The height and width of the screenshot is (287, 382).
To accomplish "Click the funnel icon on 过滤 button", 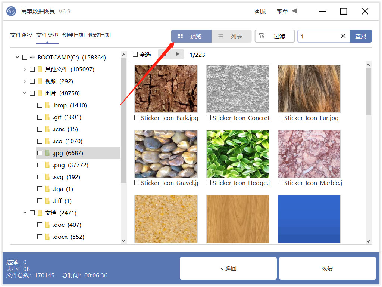I will tap(262, 36).
